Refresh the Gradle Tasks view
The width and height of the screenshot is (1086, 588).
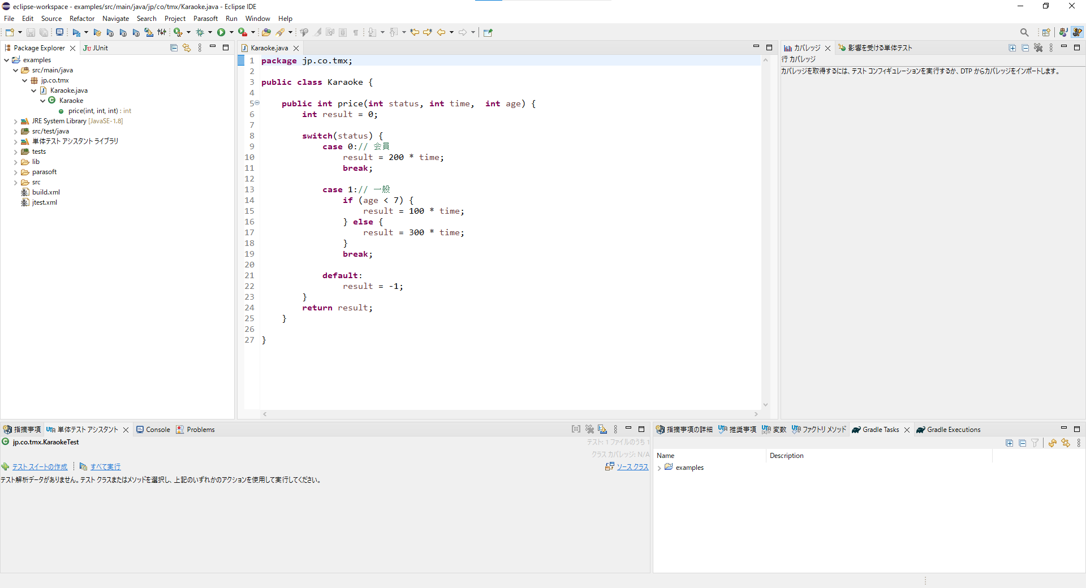(x=1052, y=443)
